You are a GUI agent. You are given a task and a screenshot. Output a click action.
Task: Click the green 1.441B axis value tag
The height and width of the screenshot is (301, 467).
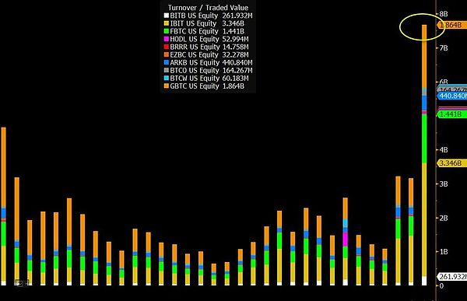coord(451,114)
